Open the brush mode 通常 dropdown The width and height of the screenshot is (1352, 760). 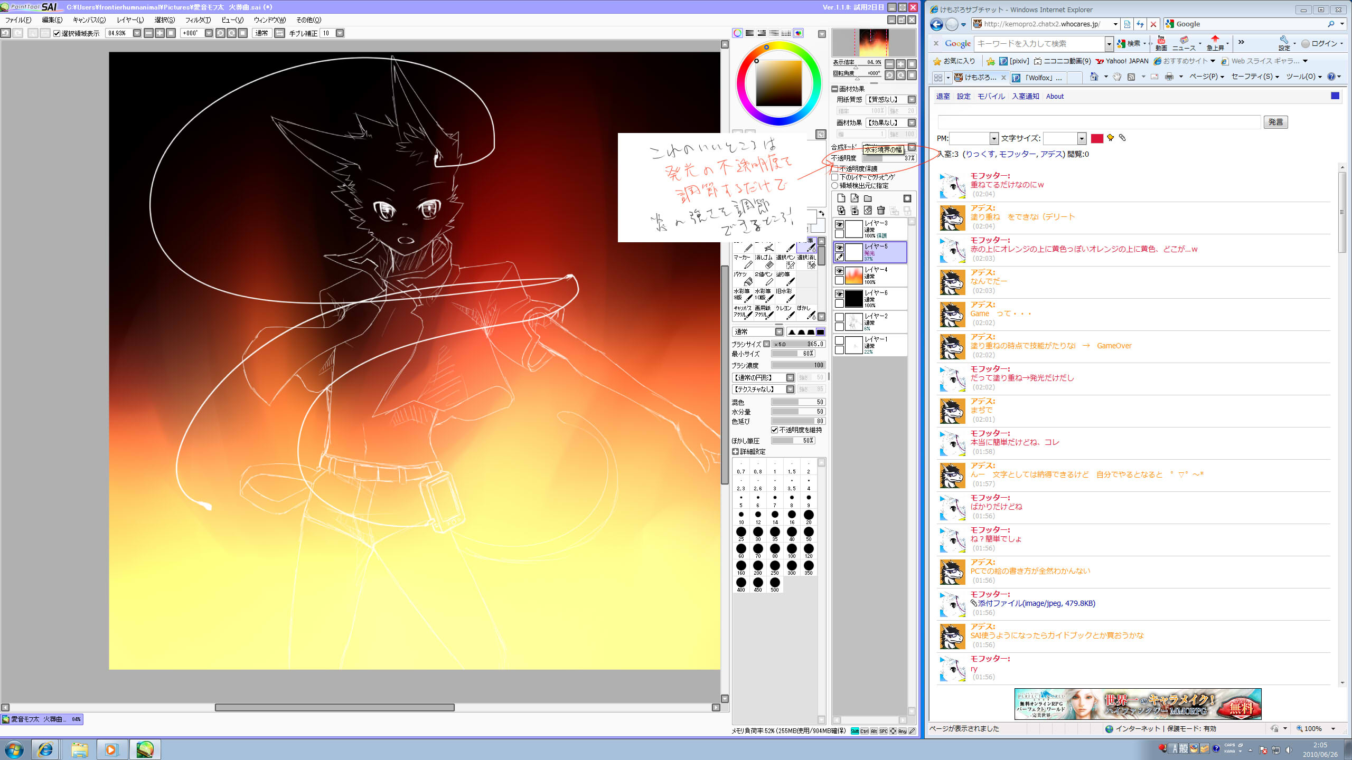point(779,331)
